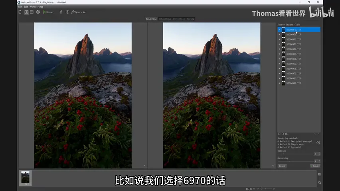Switch to horizontal split view layout
Screen dimensions: 340x191
coord(32,12)
